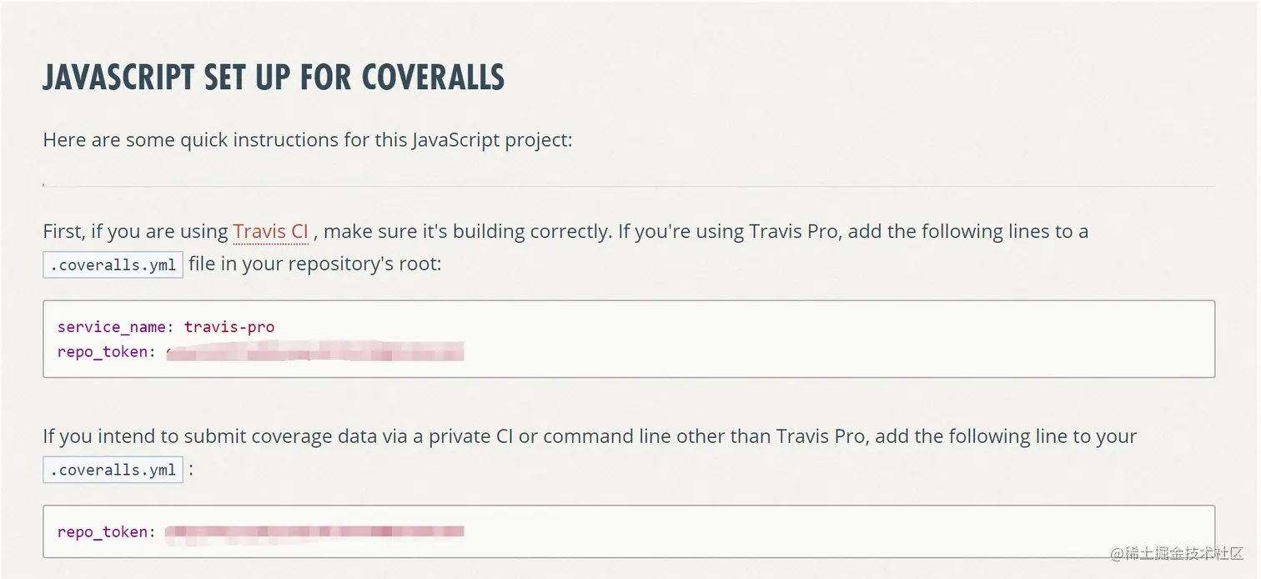Select the travis-pro value in code block
Viewport: 1261px width, 579px height.
(229, 327)
